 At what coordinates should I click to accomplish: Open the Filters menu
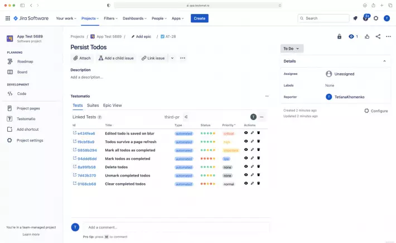point(109,18)
